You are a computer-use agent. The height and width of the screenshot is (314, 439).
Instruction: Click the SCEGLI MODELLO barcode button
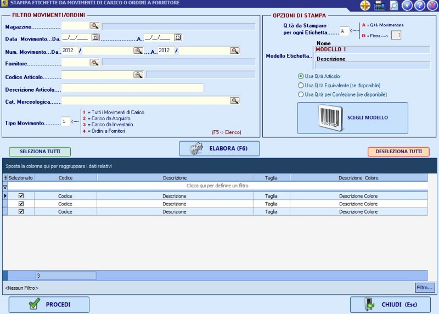(x=352, y=117)
